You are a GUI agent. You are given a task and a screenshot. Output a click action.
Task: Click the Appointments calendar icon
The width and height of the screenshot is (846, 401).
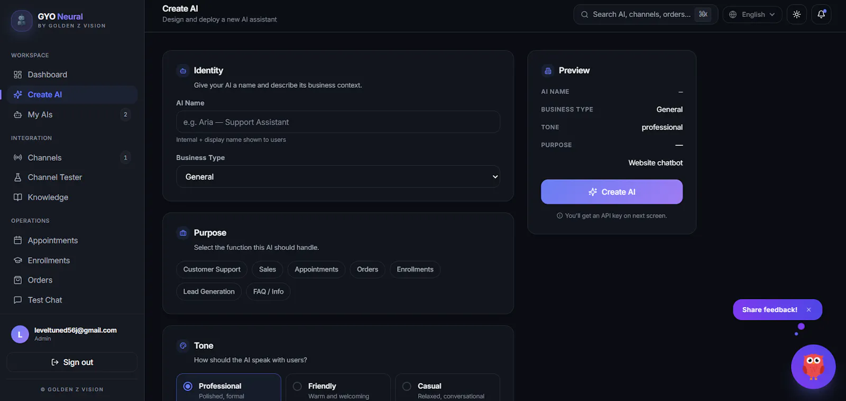(x=18, y=240)
